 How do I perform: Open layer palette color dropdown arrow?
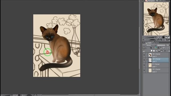click(x=146, y=48)
